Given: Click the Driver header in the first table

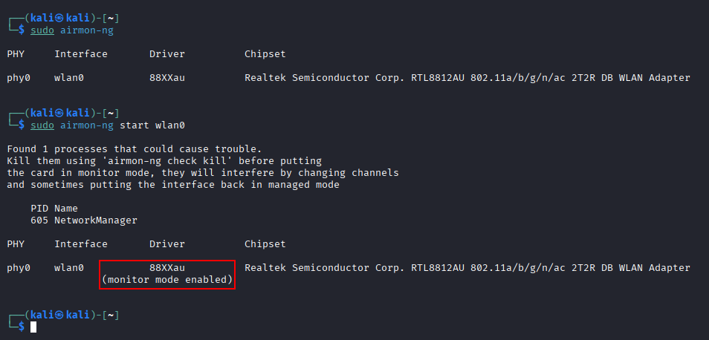Looking at the screenshot, I should click(x=166, y=54).
